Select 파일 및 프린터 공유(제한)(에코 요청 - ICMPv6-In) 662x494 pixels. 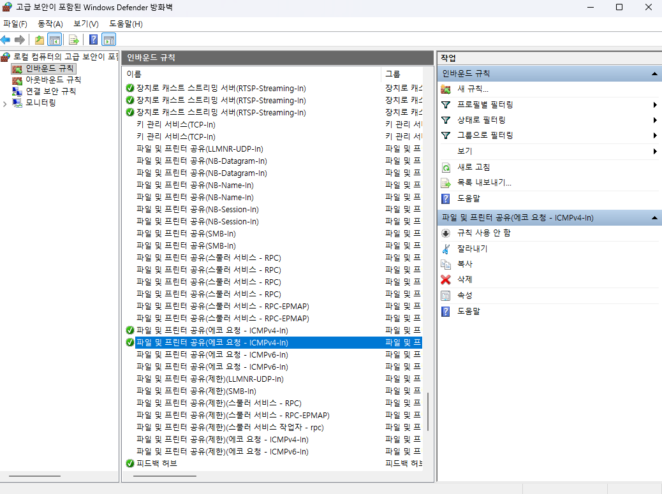[x=274, y=451]
